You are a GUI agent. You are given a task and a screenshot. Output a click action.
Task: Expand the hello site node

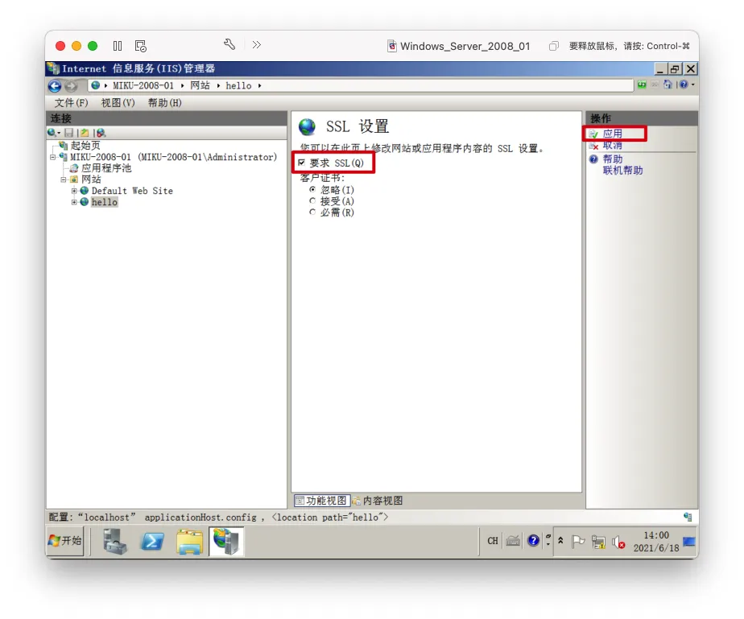(x=74, y=202)
